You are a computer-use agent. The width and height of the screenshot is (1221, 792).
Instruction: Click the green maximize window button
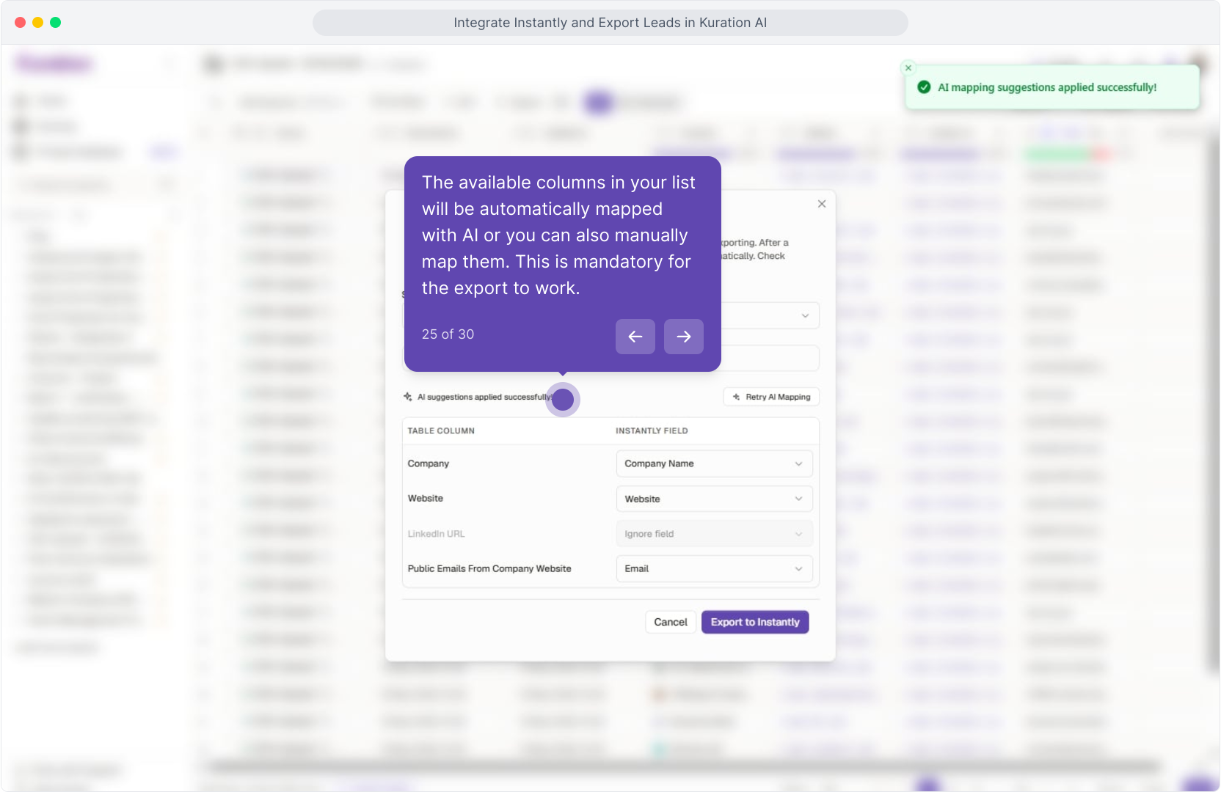[56, 22]
